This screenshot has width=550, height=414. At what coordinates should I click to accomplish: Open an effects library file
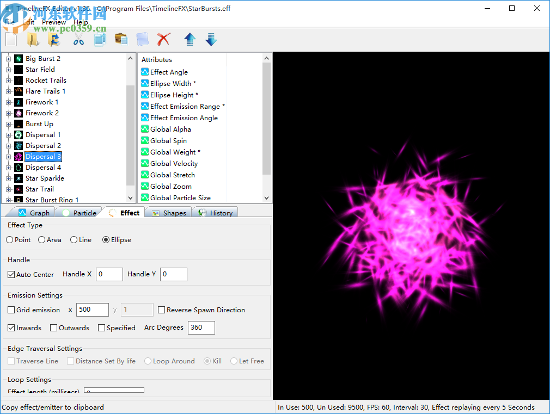[32, 39]
